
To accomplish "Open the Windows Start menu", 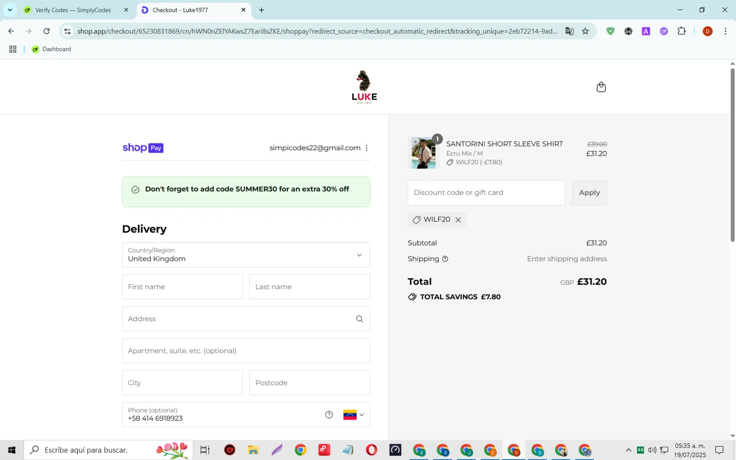I will [x=12, y=450].
